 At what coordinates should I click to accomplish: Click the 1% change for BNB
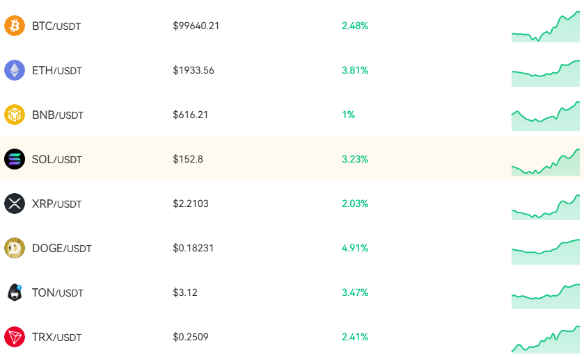pyautogui.click(x=348, y=115)
